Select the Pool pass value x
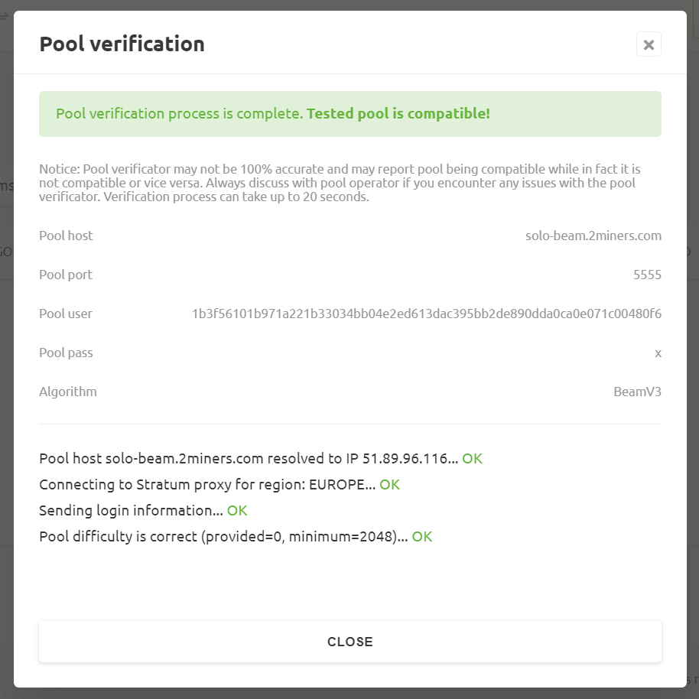 pyautogui.click(x=658, y=353)
